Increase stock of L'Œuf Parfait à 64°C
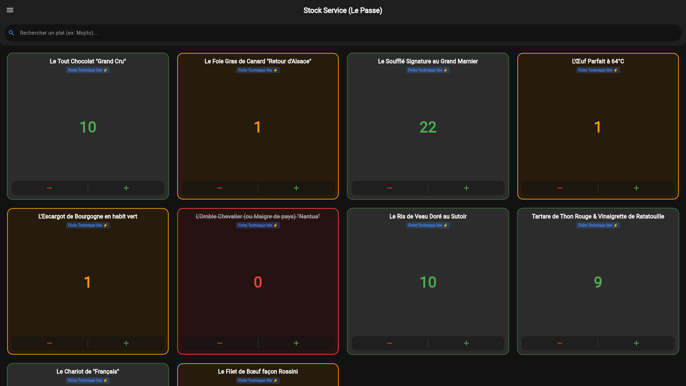This screenshot has width=686, height=386. click(636, 188)
